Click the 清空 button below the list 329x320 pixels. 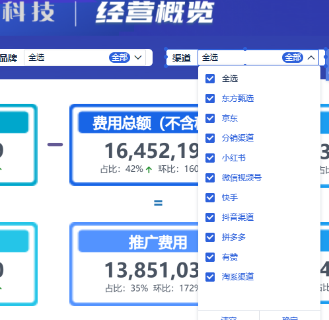pyautogui.click(x=229, y=317)
